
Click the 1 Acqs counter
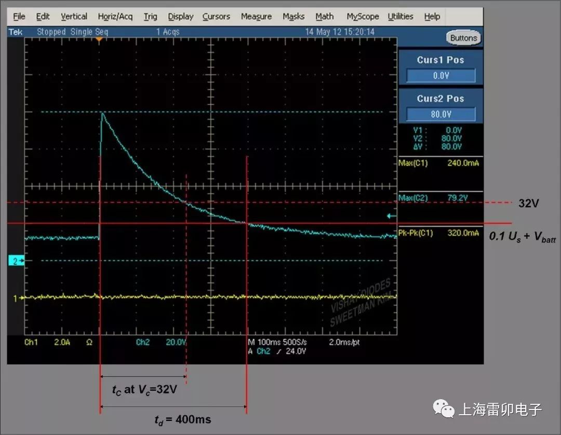[x=168, y=32]
